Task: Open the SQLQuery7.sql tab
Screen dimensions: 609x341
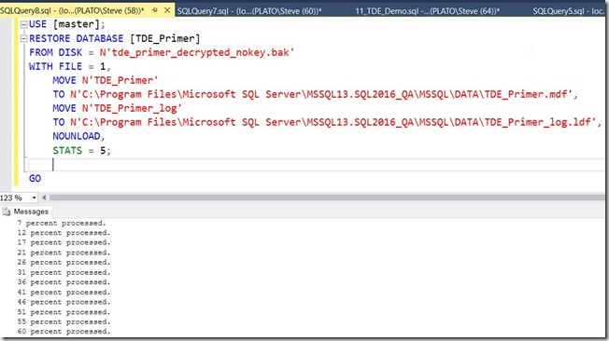Action: (249, 11)
